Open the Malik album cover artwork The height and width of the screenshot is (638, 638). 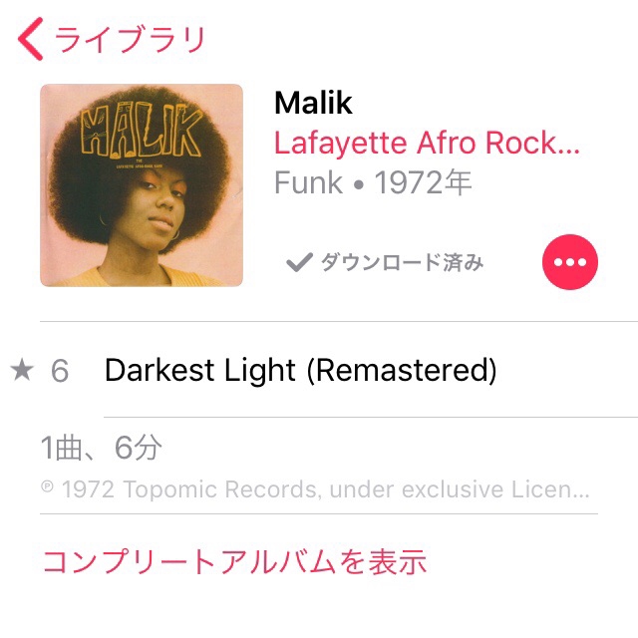(x=142, y=185)
